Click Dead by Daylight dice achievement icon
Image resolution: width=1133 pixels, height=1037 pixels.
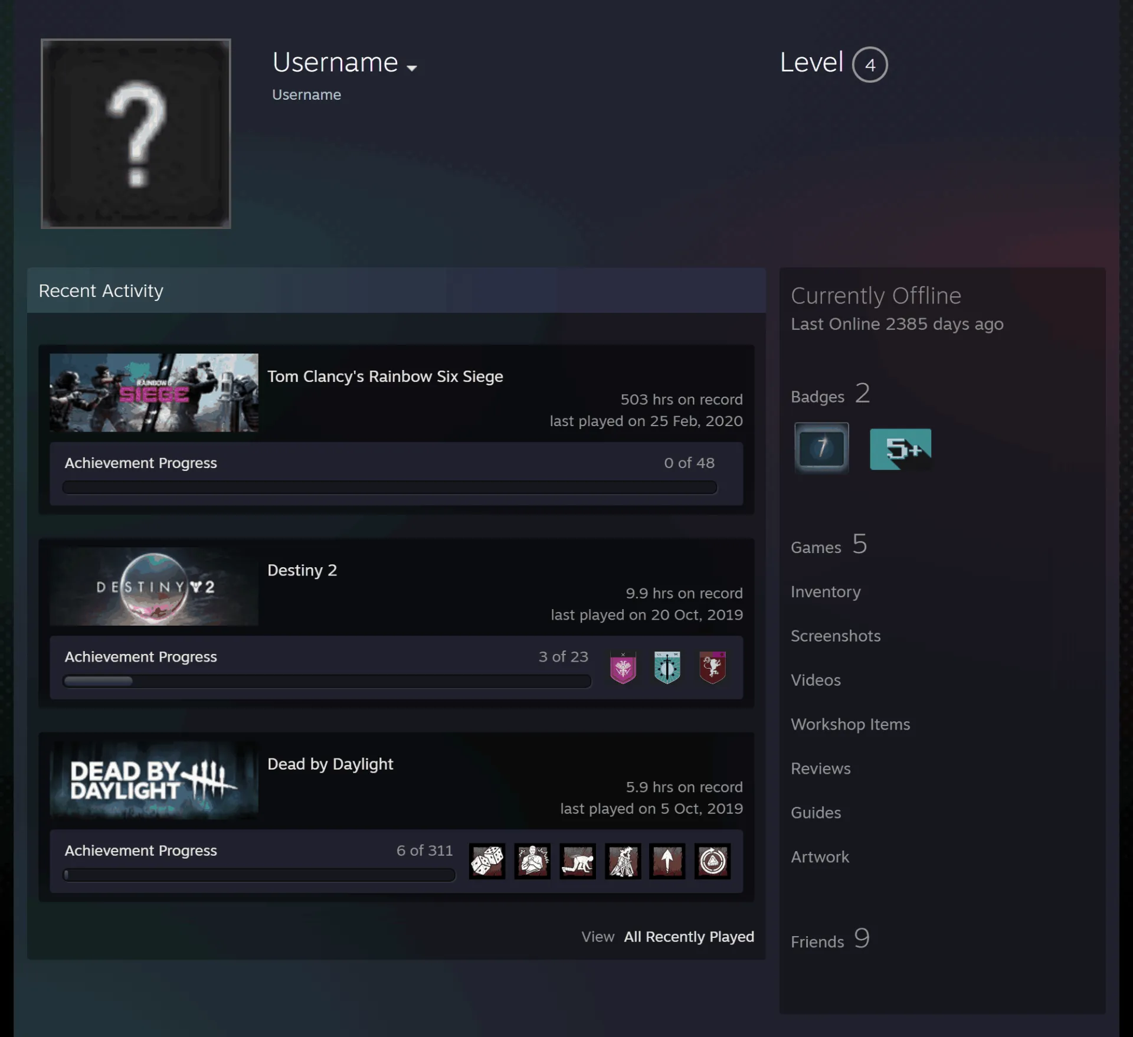point(487,861)
